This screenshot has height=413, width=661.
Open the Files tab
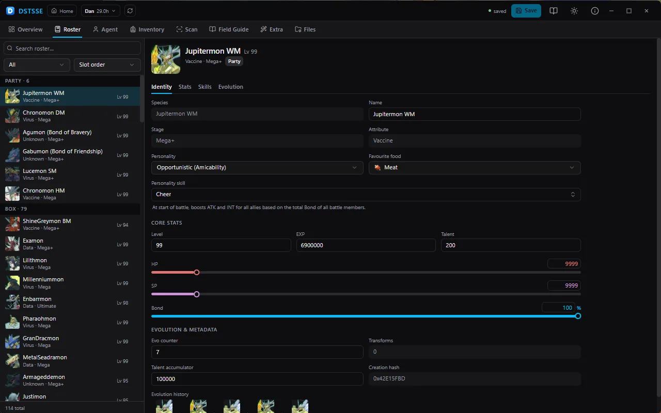click(x=305, y=29)
